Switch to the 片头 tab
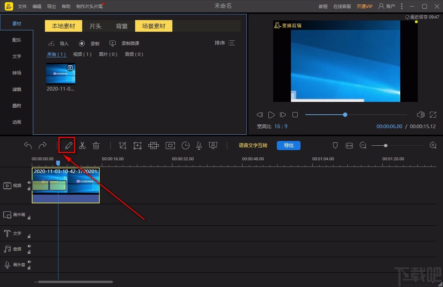The width and height of the screenshot is (443, 287). (x=95, y=26)
